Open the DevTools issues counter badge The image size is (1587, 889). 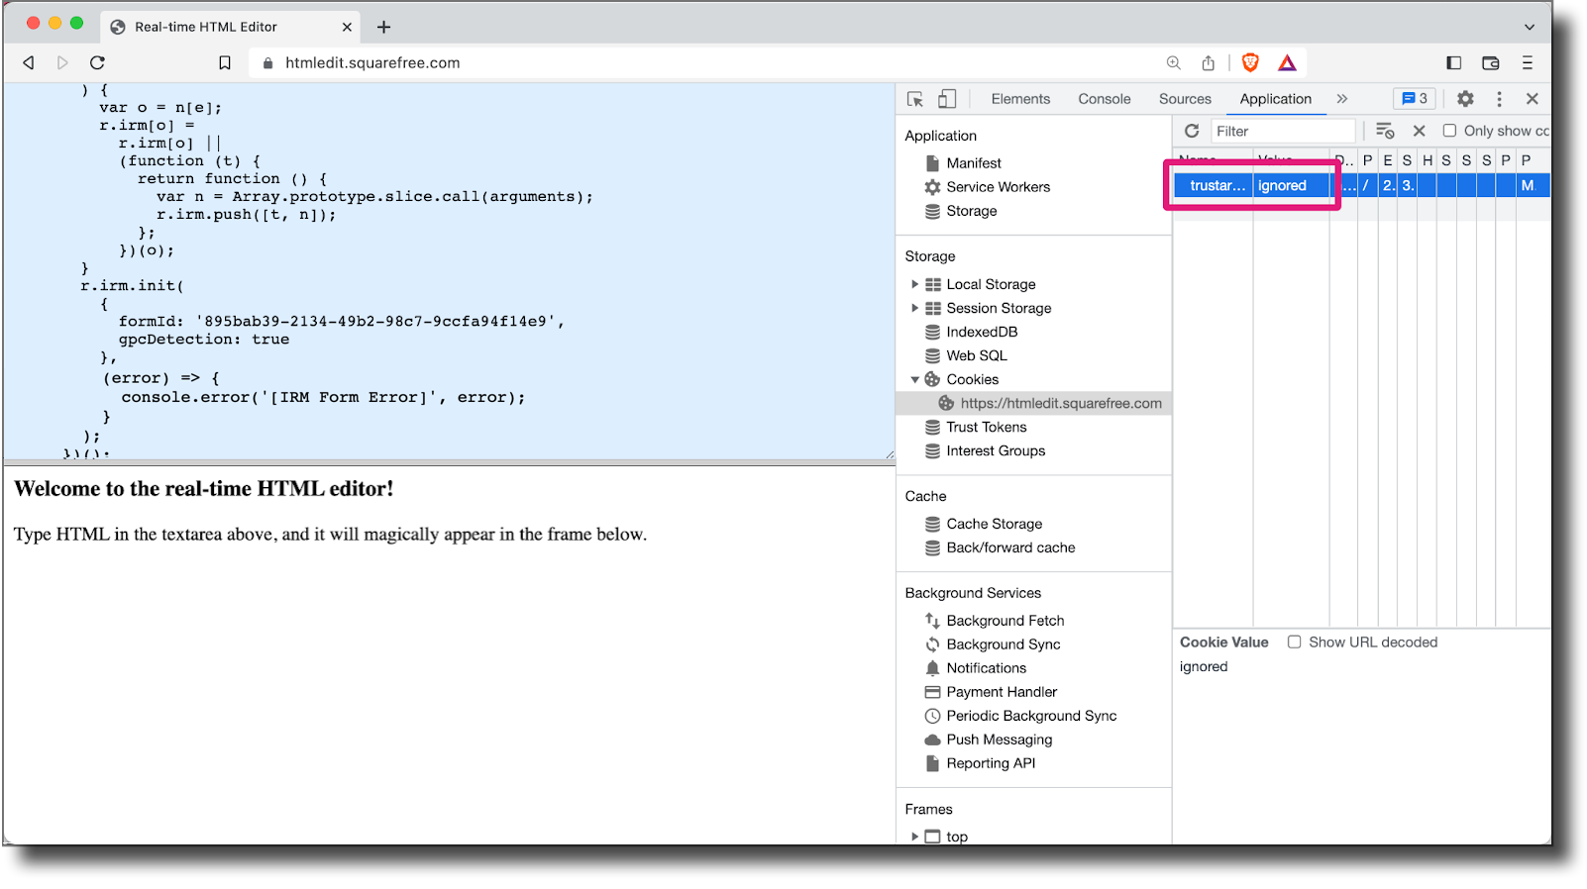(1414, 99)
